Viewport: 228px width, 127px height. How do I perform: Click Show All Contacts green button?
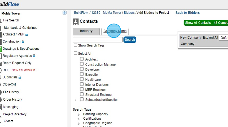click(206, 23)
